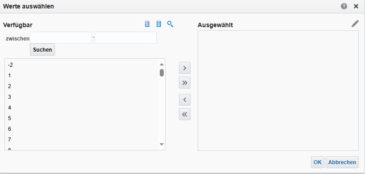365x174 pixels.
Task: Select value 3 in available list
Action: [82, 97]
